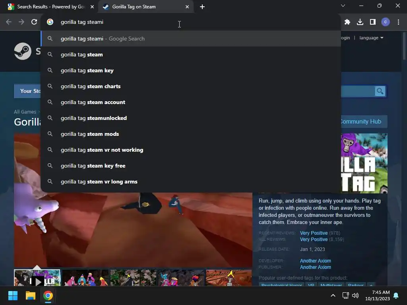407x305 pixels.
Task: Go forward to the next page
Action: (x=21, y=22)
